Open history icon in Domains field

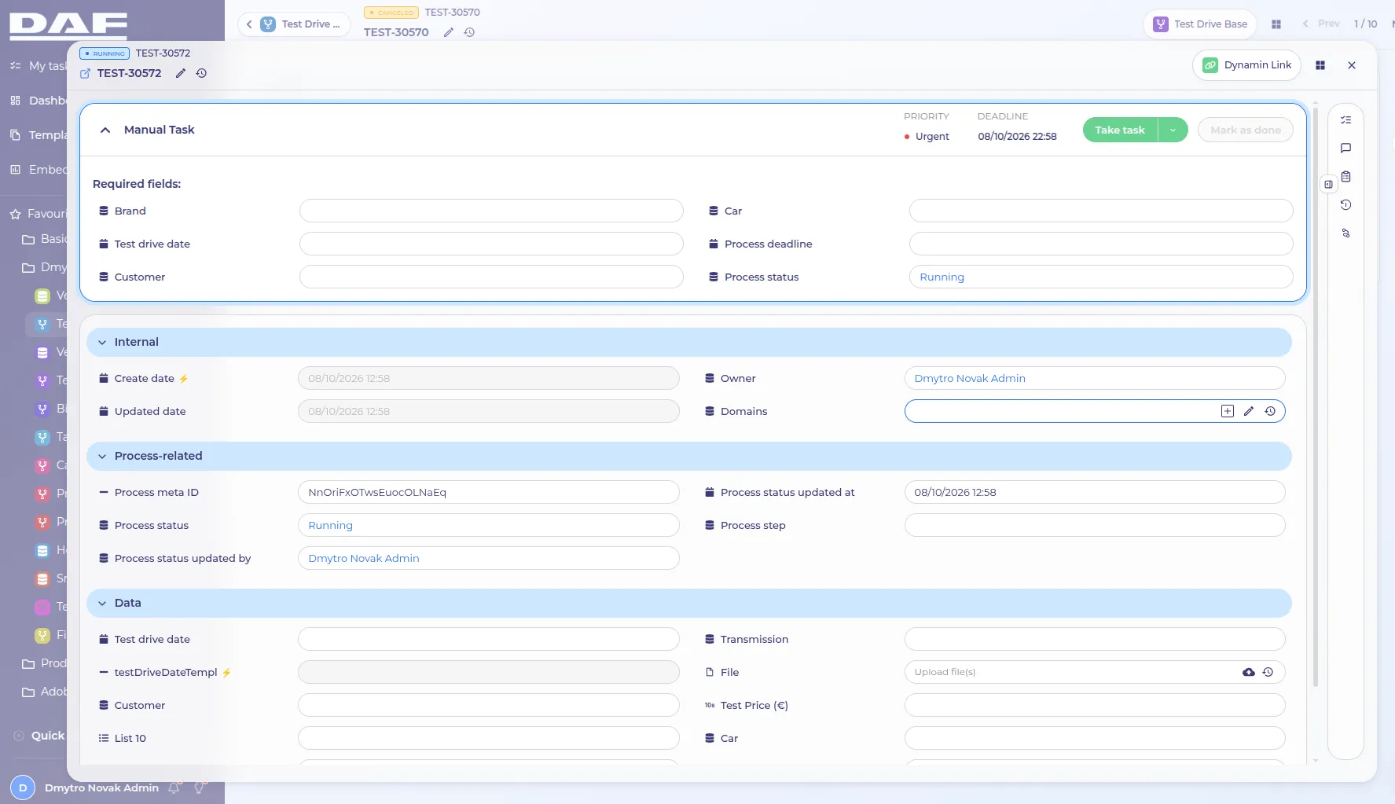tap(1270, 411)
